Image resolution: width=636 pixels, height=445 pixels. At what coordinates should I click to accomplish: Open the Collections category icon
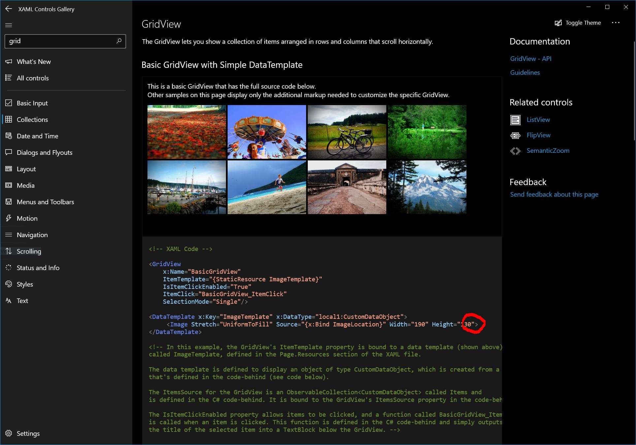(9, 120)
